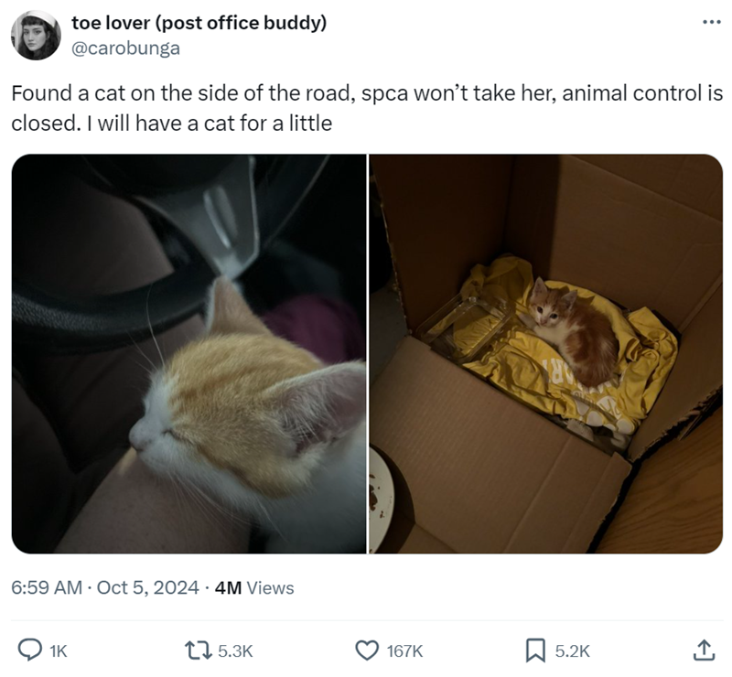Click the 6:59 AM time link
732x677 pixels.
coord(46,588)
